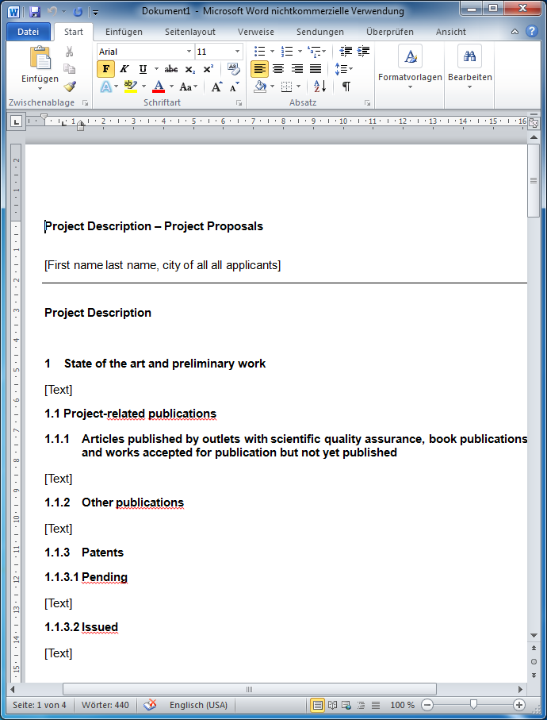The height and width of the screenshot is (720, 547).
Task: Click Wörter: 440 word count
Action: pos(105,705)
